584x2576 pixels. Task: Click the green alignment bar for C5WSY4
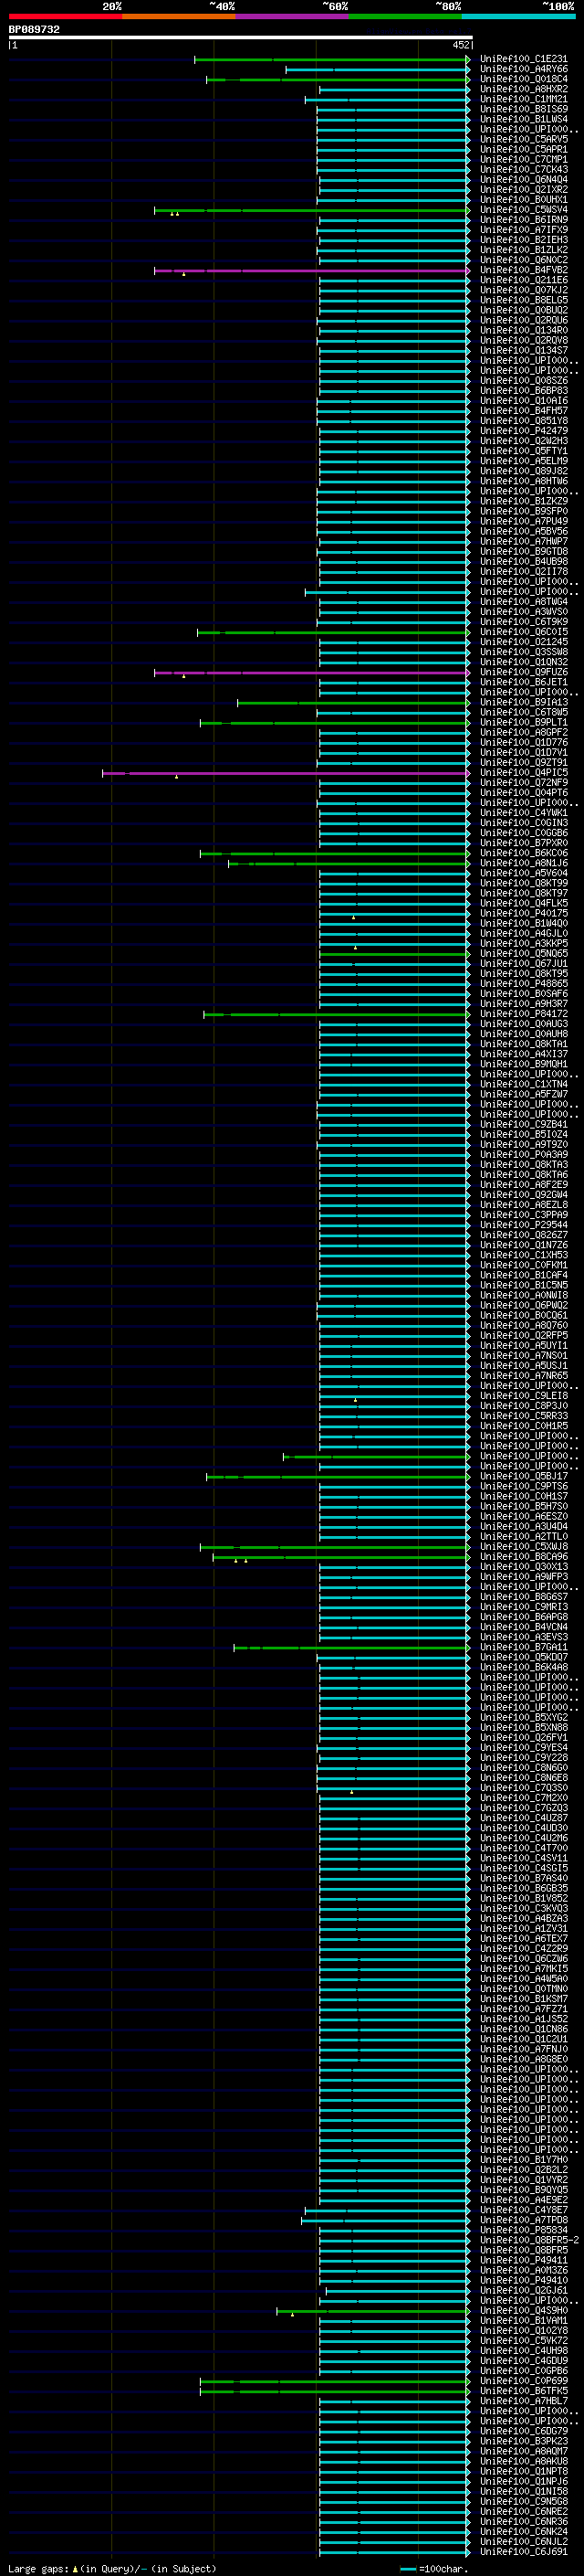[311, 210]
